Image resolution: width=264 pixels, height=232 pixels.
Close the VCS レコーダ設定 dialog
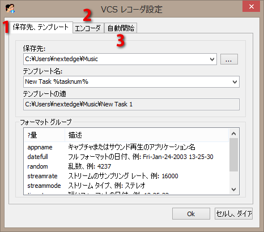pyautogui.click(x=252, y=7)
